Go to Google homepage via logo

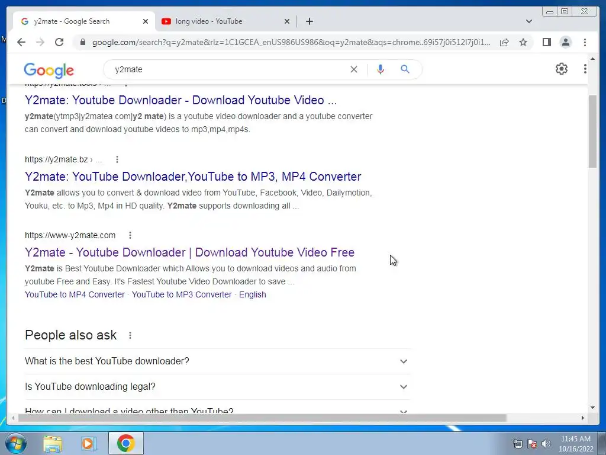[x=49, y=70]
